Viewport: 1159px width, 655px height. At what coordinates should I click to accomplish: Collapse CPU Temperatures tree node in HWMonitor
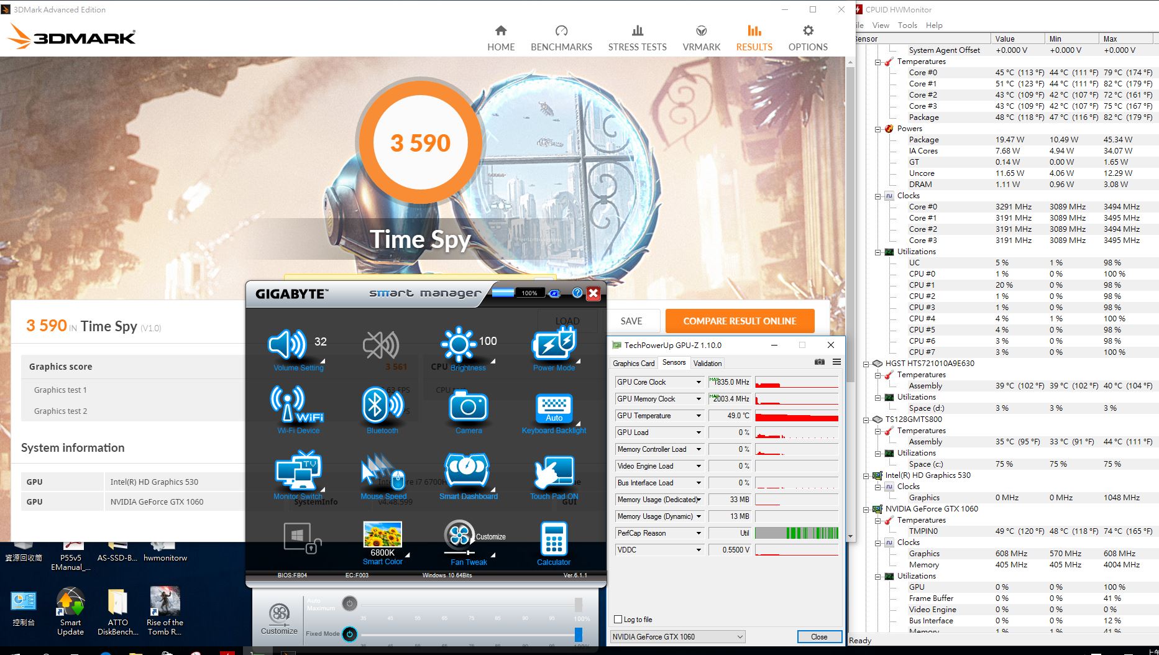point(878,62)
